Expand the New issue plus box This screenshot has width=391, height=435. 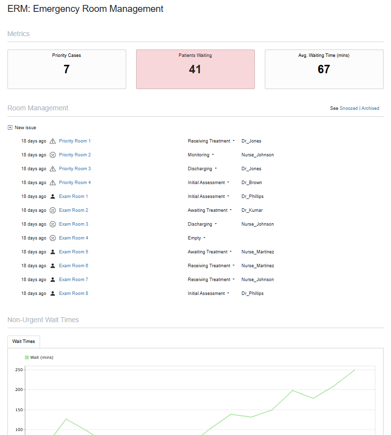click(10, 128)
